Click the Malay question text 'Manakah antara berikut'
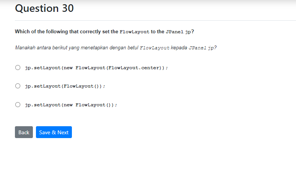This screenshot has width=296, height=192. click(116, 47)
